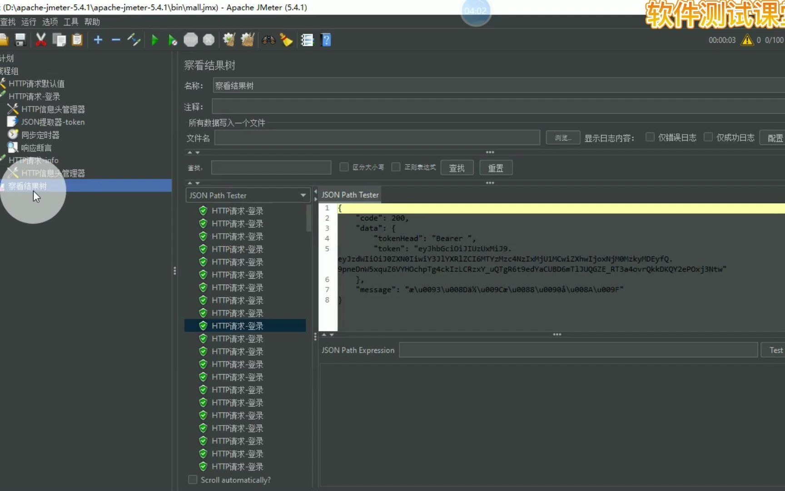This screenshot has width=785, height=491.
Task: Collapse response pane using up arrow above JSON Path Expression
Action: pyautogui.click(x=324, y=335)
